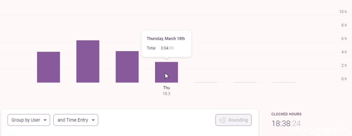Click the CLOCKED HOURS heading

point(286,114)
